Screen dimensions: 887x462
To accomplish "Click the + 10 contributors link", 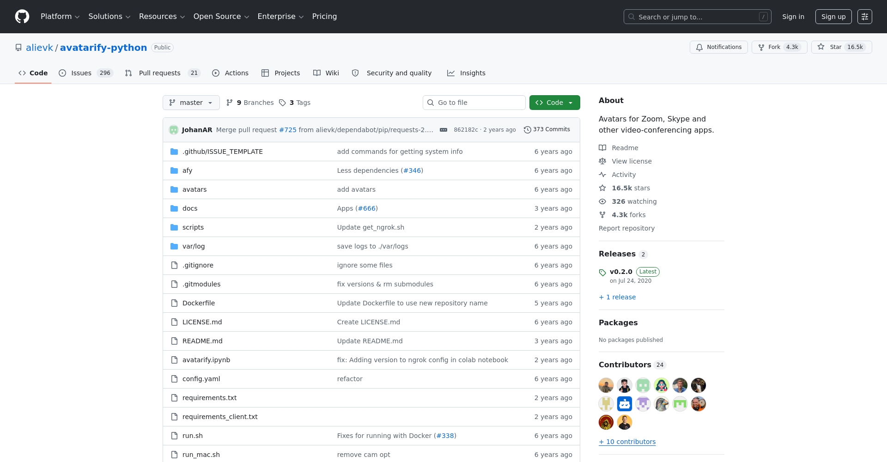I will pyautogui.click(x=627, y=442).
